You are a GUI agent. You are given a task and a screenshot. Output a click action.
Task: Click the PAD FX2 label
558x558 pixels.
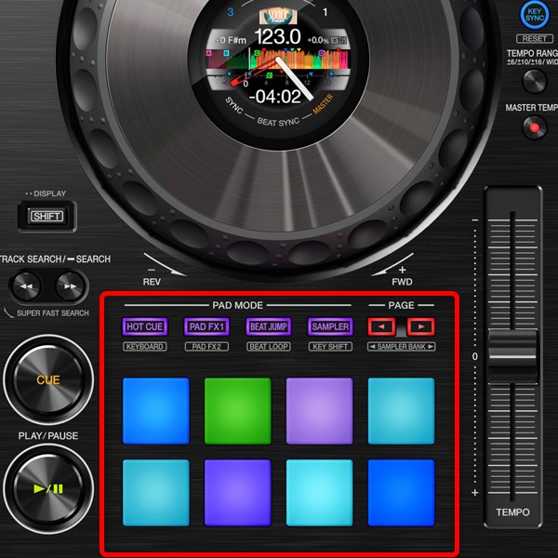tap(206, 346)
